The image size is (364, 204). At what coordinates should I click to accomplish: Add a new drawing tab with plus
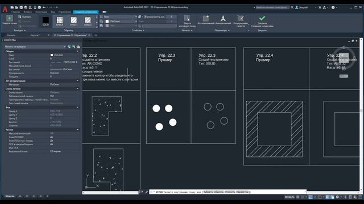[96, 35]
